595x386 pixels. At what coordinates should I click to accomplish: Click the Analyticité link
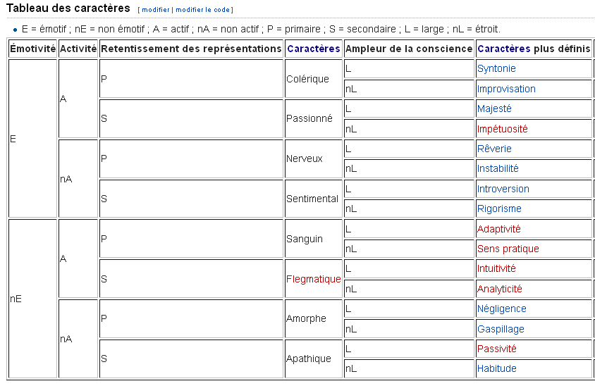point(500,289)
